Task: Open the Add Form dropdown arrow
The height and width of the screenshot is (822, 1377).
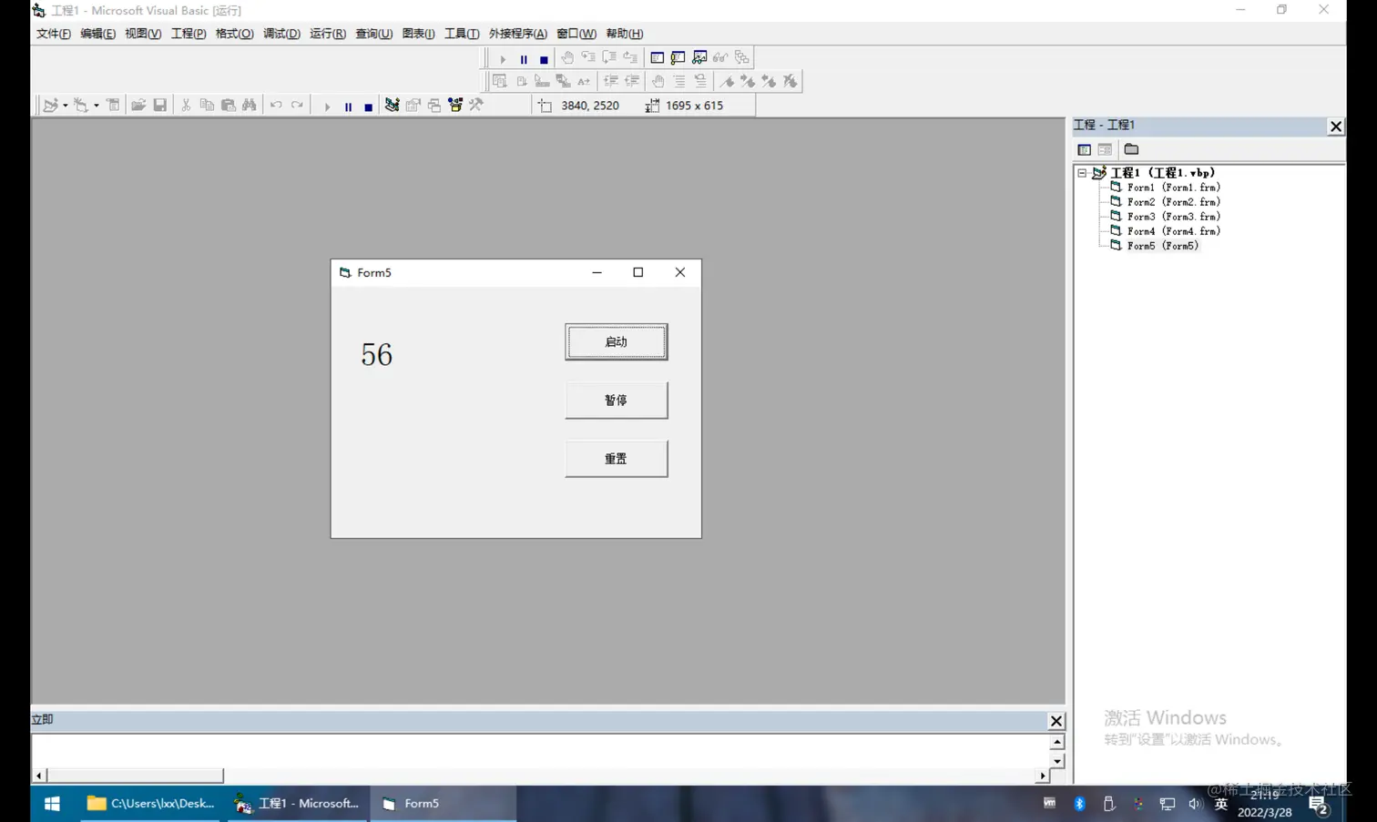Action: [x=96, y=106]
